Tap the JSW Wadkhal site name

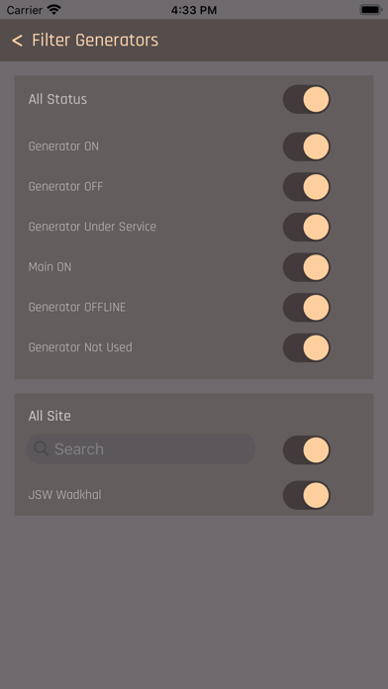tap(64, 495)
